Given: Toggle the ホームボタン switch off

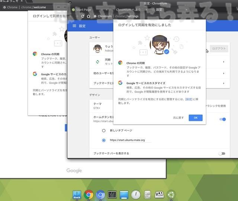Looking at the screenshot, I should pos(223,119).
